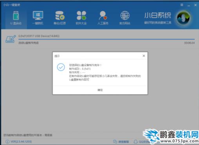
Task: Click the elapsed time 00:06:34
Action: tap(189, 43)
